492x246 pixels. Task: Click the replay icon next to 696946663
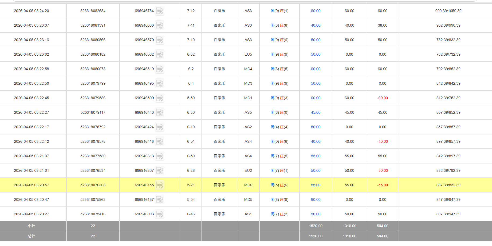pyautogui.click(x=160, y=26)
